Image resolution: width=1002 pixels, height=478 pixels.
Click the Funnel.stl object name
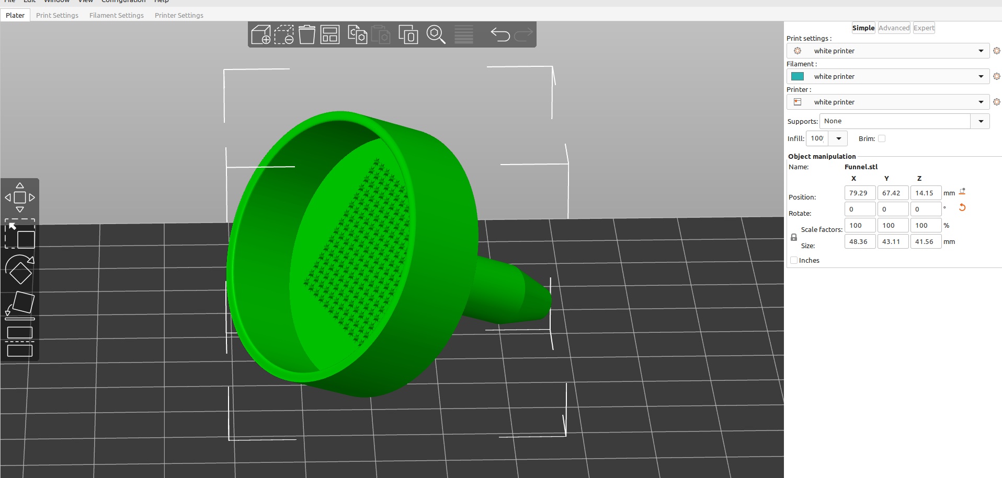861,167
